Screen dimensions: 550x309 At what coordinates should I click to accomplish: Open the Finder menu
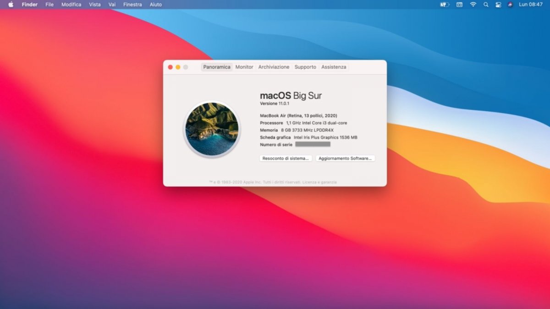29,4
